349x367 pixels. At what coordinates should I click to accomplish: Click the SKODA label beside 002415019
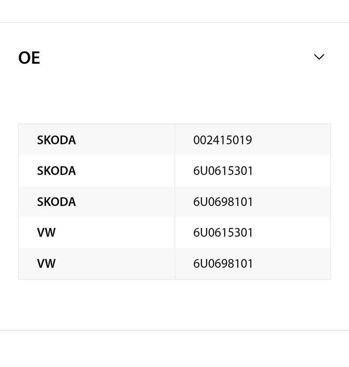pyautogui.click(x=56, y=140)
